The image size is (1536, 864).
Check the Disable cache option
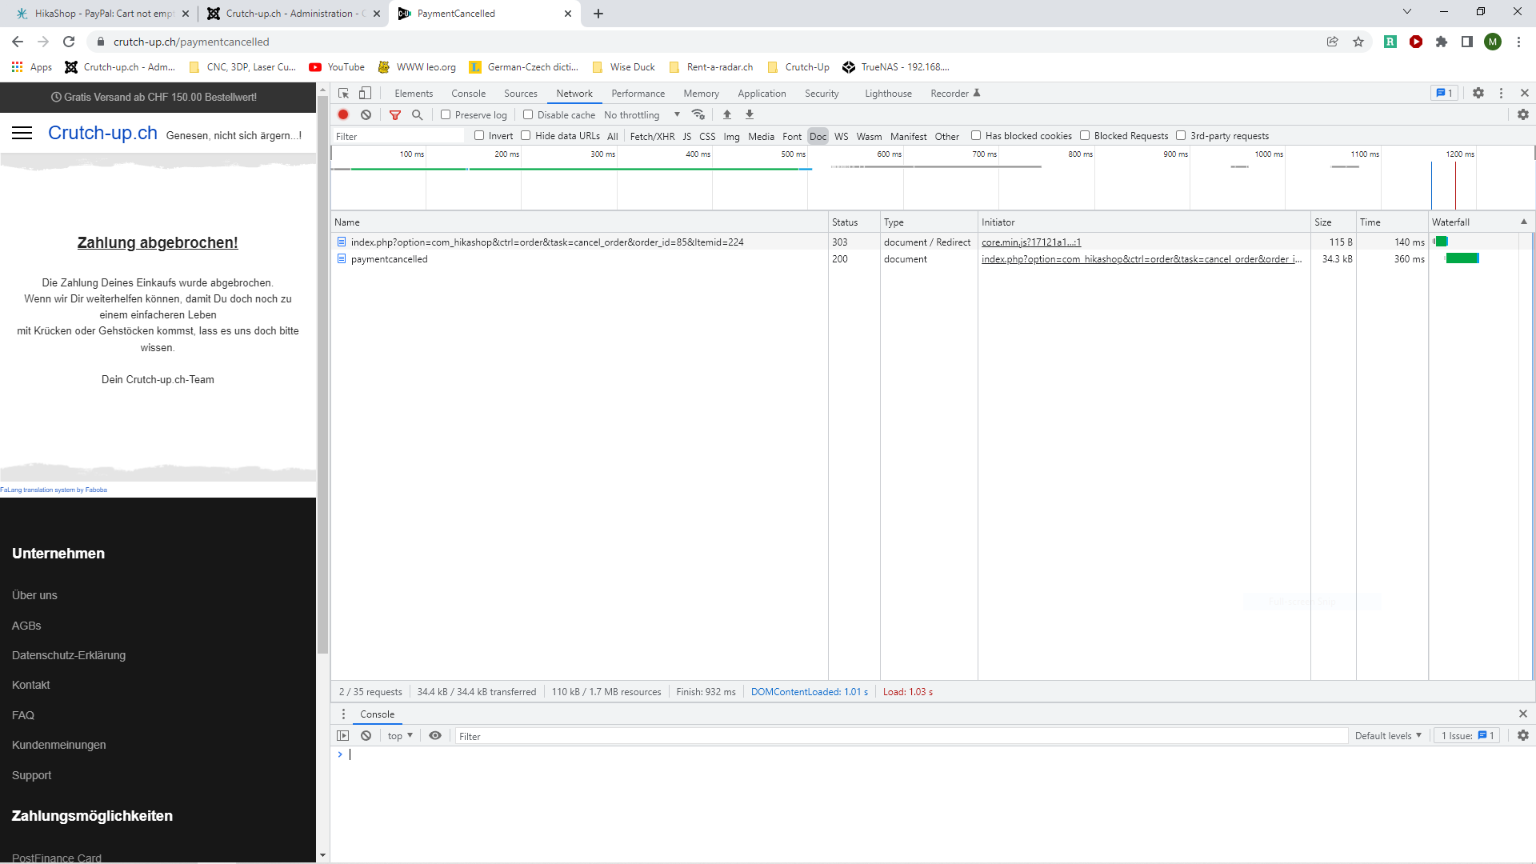(x=528, y=114)
